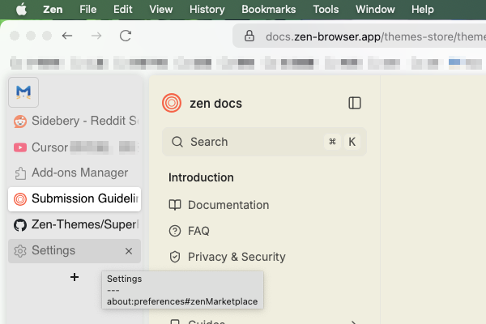The image size is (486, 324).
Task: Open the Window menu
Action: (375, 9)
